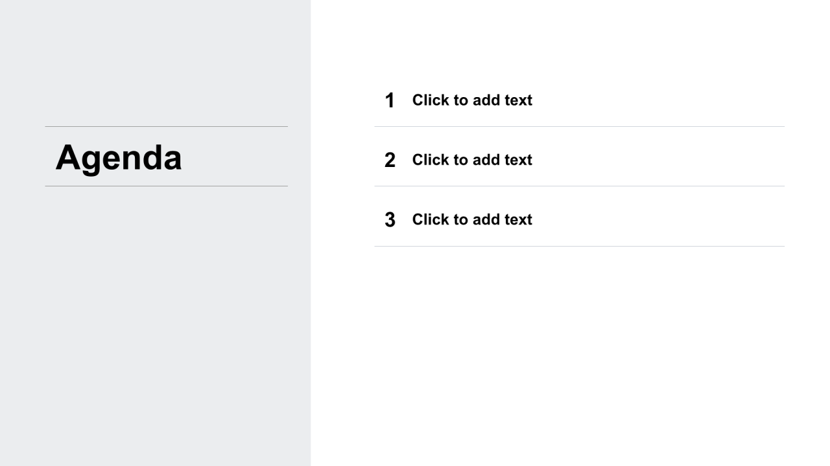Click the empty gray area above Agenda

point(155,63)
